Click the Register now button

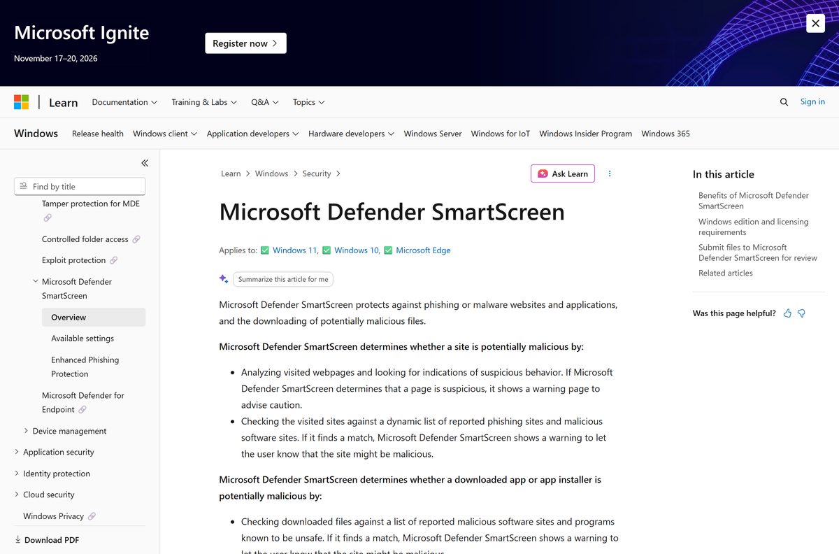245,43
